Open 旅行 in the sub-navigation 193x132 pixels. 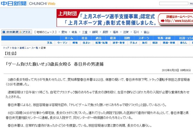pos(145,43)
